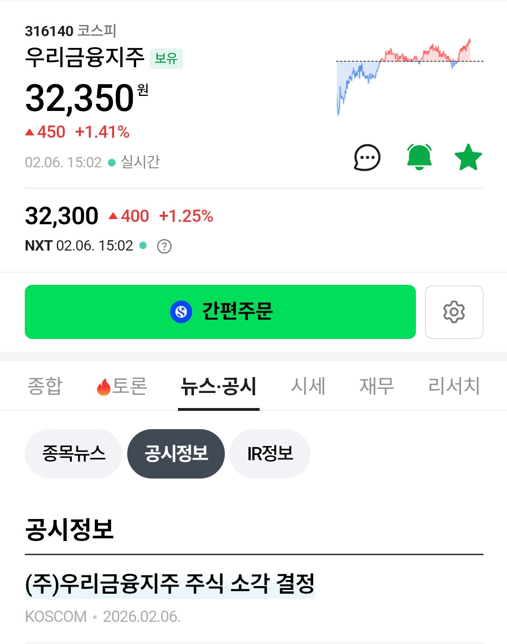Go to the 리서치 research tab
This screenshot has width=507, height=644.
point(453,386)
